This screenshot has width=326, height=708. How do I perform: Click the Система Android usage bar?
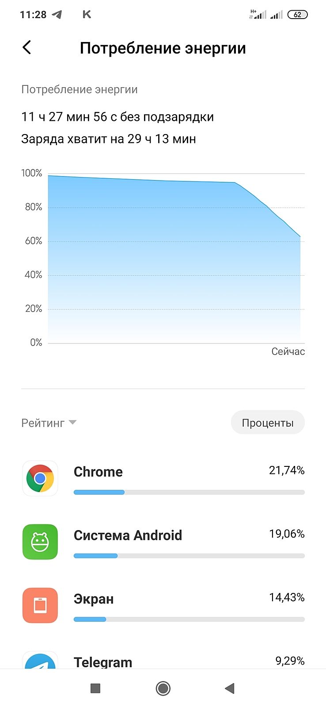point(189,556)
